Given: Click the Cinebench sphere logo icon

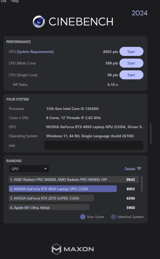Looking at the screenshot, I should (39, 22).
